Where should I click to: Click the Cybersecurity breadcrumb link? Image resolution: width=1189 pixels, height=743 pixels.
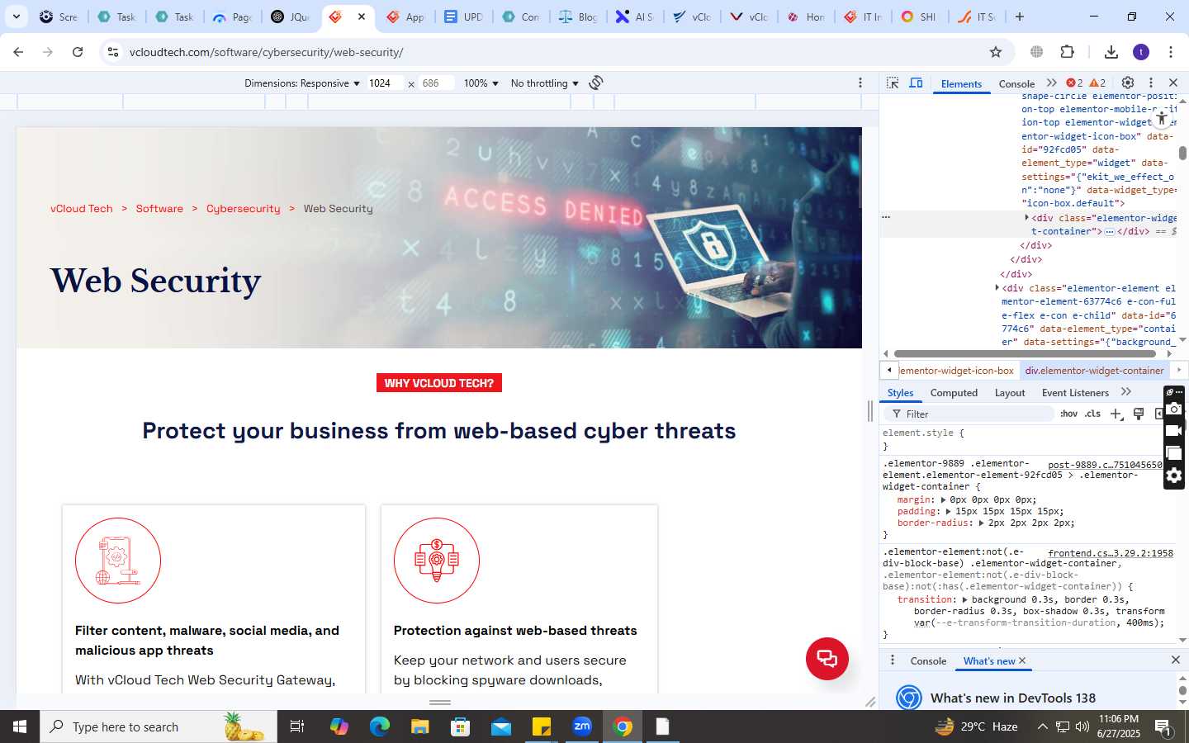coord(243,209)
